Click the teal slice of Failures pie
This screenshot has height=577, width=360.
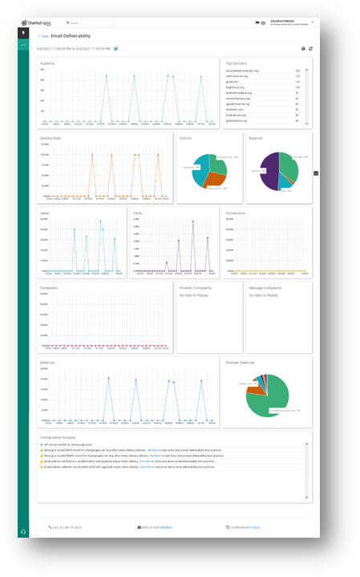pyautogui.click(x=200, y=170)
